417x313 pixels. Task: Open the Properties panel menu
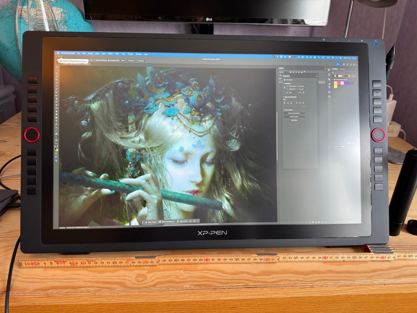coord(317,77)
